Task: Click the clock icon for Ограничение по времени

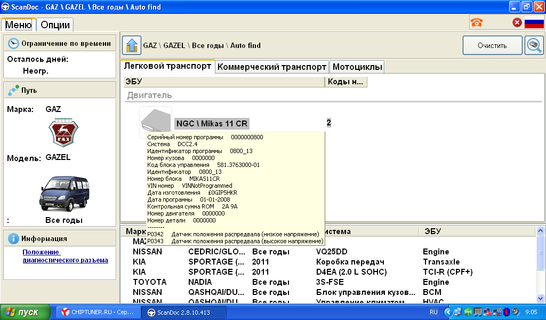Action: [x=13, y=44]
